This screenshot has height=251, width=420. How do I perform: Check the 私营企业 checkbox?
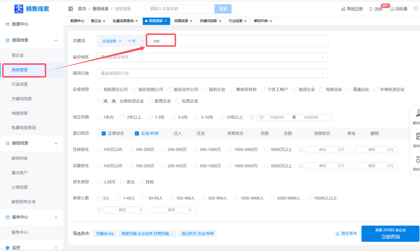178,101
